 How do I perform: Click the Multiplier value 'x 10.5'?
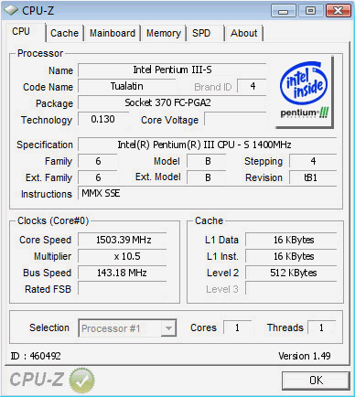pyautogui.click(x=123, y=256)
